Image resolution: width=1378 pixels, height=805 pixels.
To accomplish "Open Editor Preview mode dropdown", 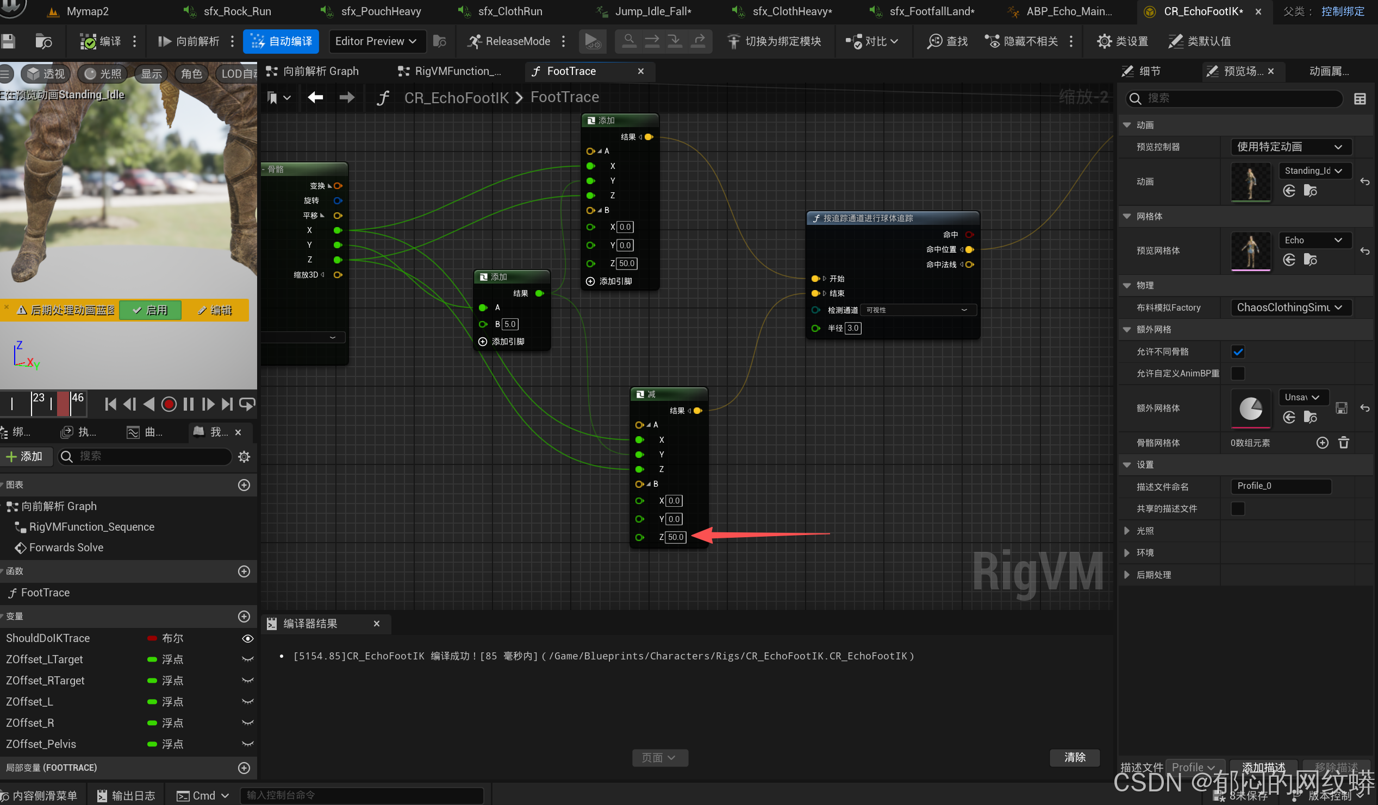I will click(376, 41).
